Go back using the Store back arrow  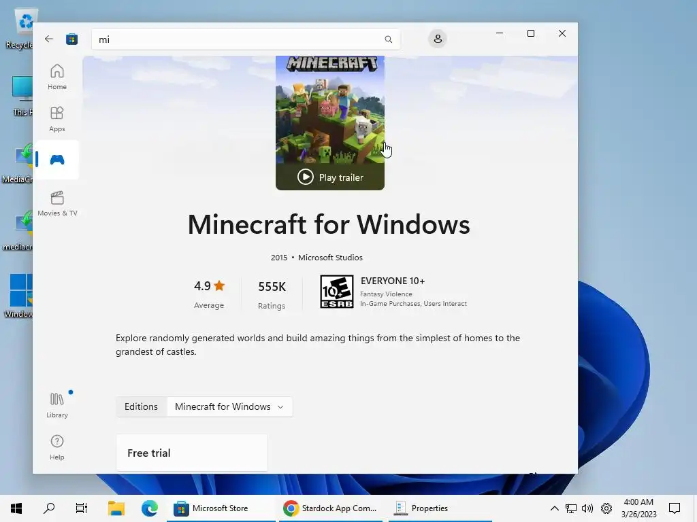[x=49, y=39]
